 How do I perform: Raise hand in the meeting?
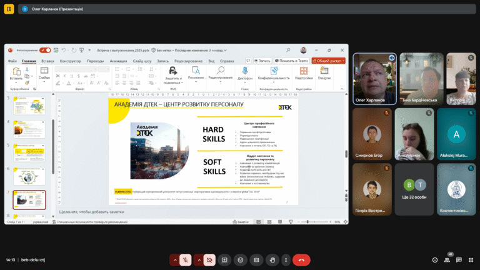tap(272, 260)
